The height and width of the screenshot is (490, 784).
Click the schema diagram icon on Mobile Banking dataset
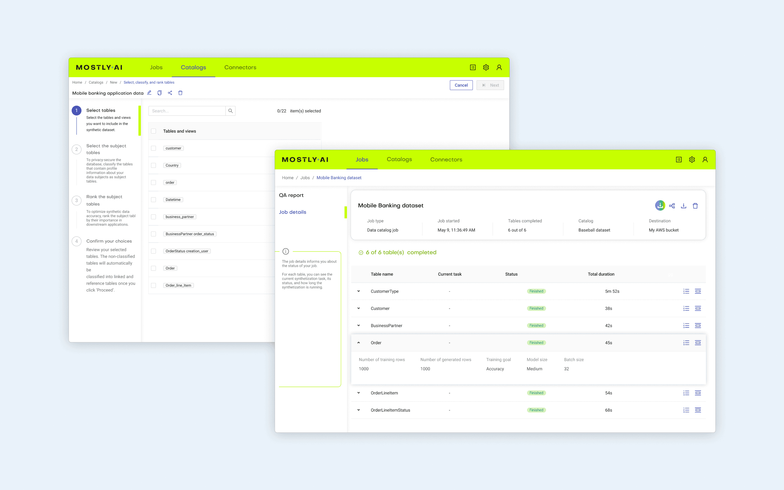(672, 206)
